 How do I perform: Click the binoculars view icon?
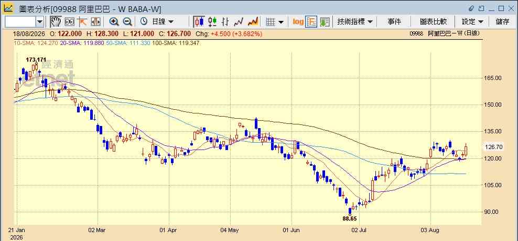tap(69, 22)
